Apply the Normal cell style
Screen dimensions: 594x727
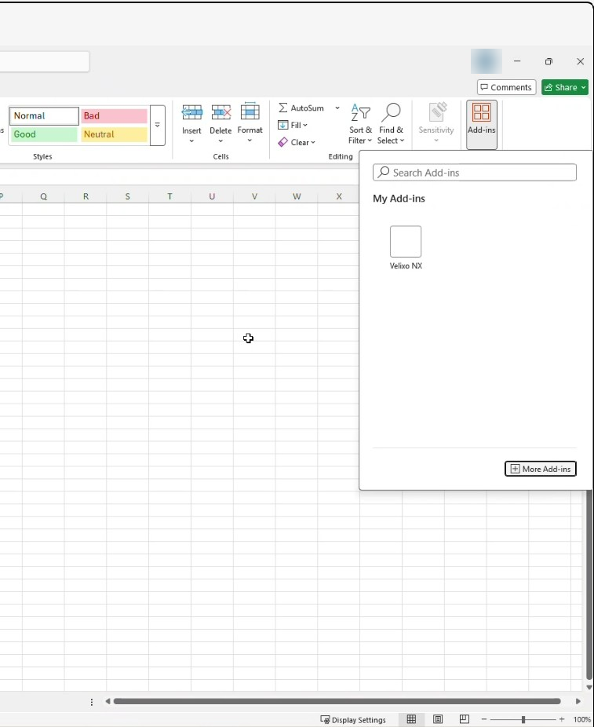tap(44, 116)
